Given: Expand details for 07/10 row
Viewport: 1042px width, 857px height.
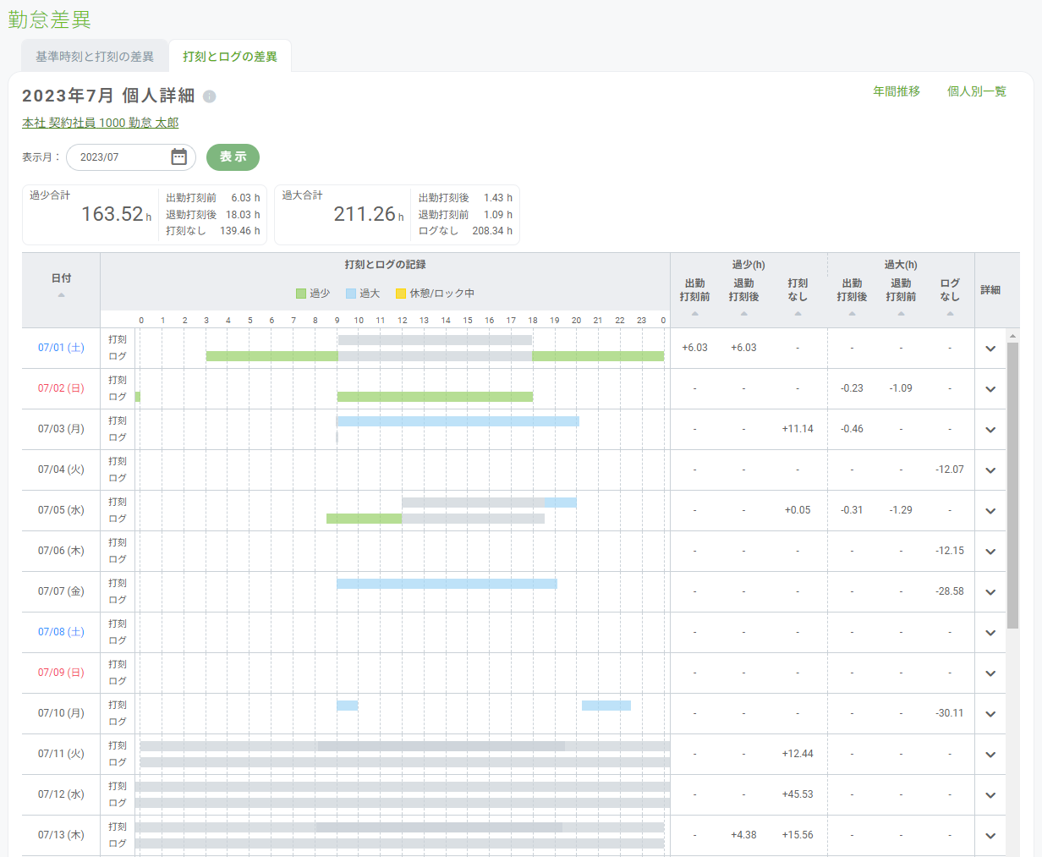Looking at the screenshot, I should click(990, 714).
